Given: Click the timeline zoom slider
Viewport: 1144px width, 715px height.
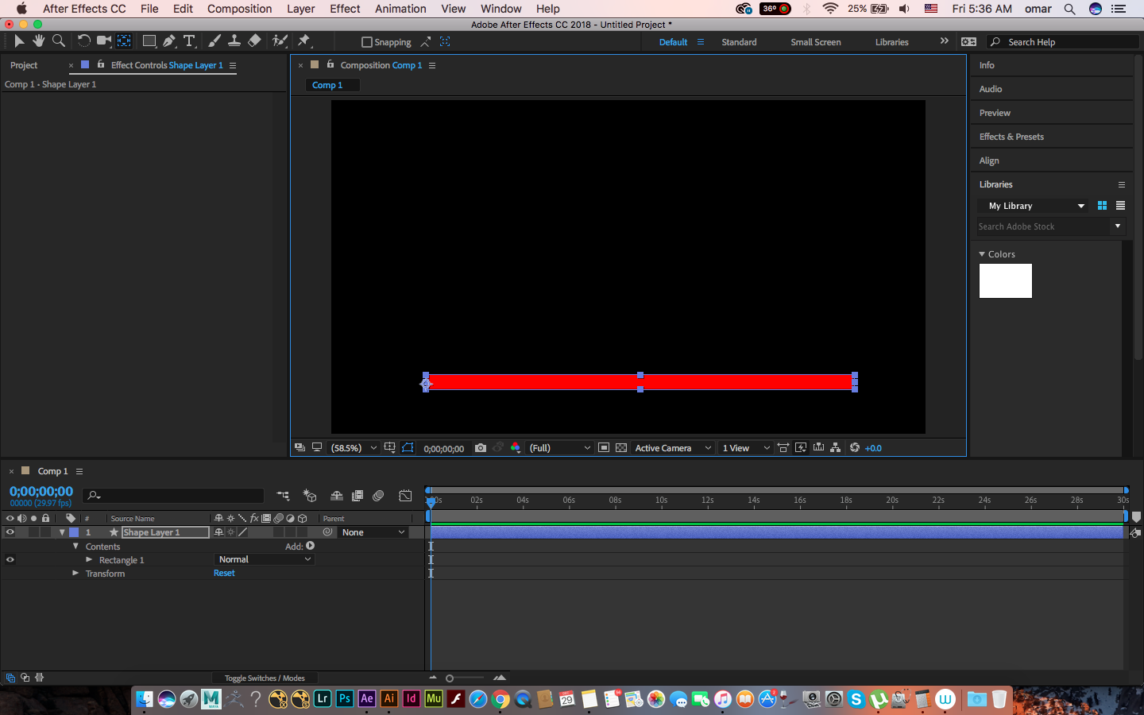Looking at the screenshot, I should pyautogui.click(x=450, y=678).
